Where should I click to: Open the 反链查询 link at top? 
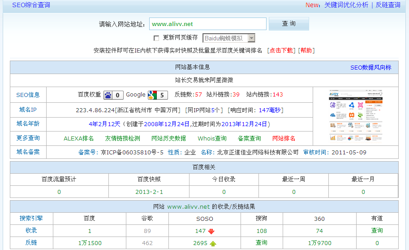[x=388, y=5]
